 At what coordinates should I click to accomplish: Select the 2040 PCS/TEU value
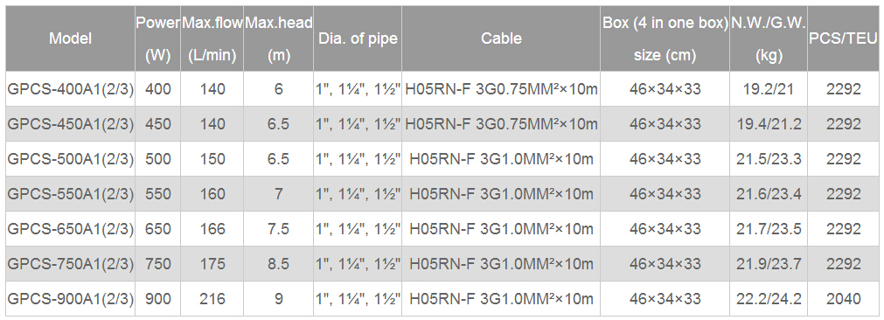[843, 299]
